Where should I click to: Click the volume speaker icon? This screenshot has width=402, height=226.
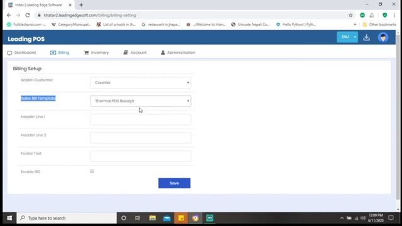pos(363,218)
